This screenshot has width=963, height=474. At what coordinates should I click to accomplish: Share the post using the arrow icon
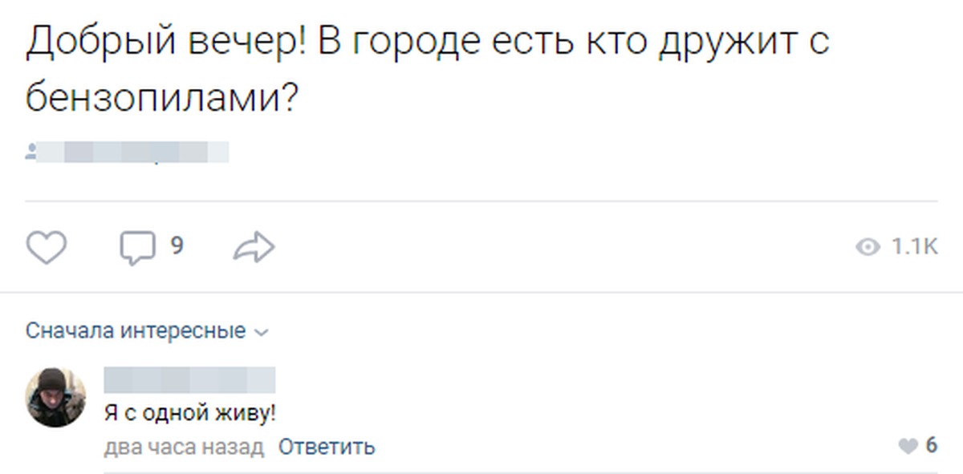(254, 247)
